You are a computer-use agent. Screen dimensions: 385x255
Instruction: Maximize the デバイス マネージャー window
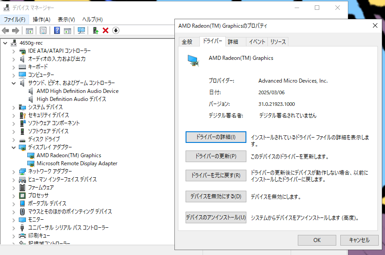[317, 8]
